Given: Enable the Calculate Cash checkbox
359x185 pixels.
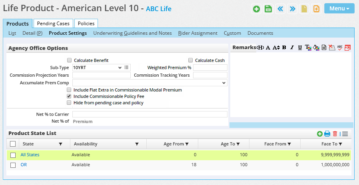Looking at the screenshot, I should [x=190, y=60].
